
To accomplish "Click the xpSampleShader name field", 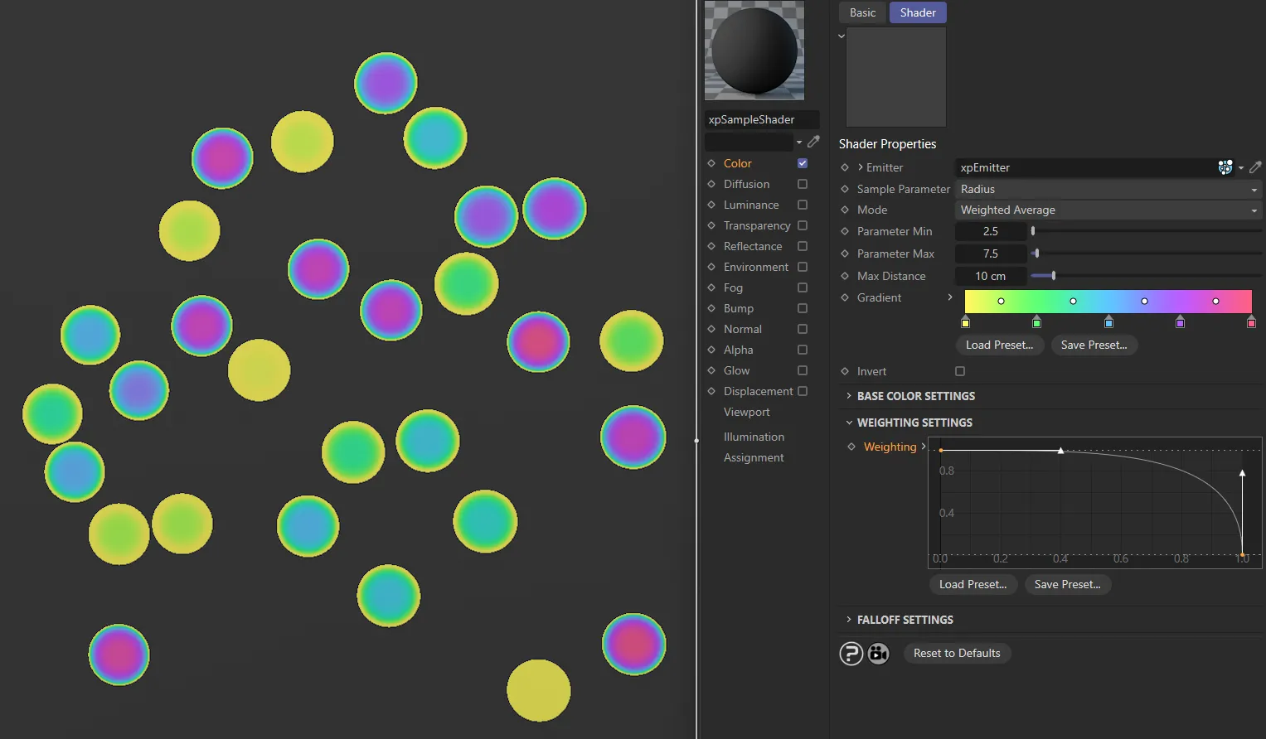I will [x=761, y=118].
